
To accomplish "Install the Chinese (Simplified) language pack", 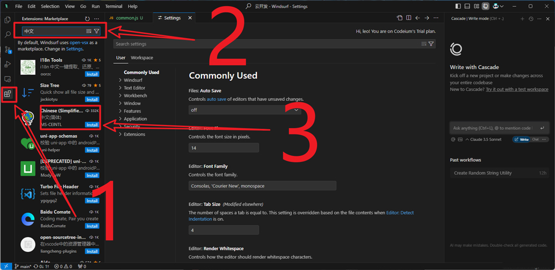I will click(92, 125).
